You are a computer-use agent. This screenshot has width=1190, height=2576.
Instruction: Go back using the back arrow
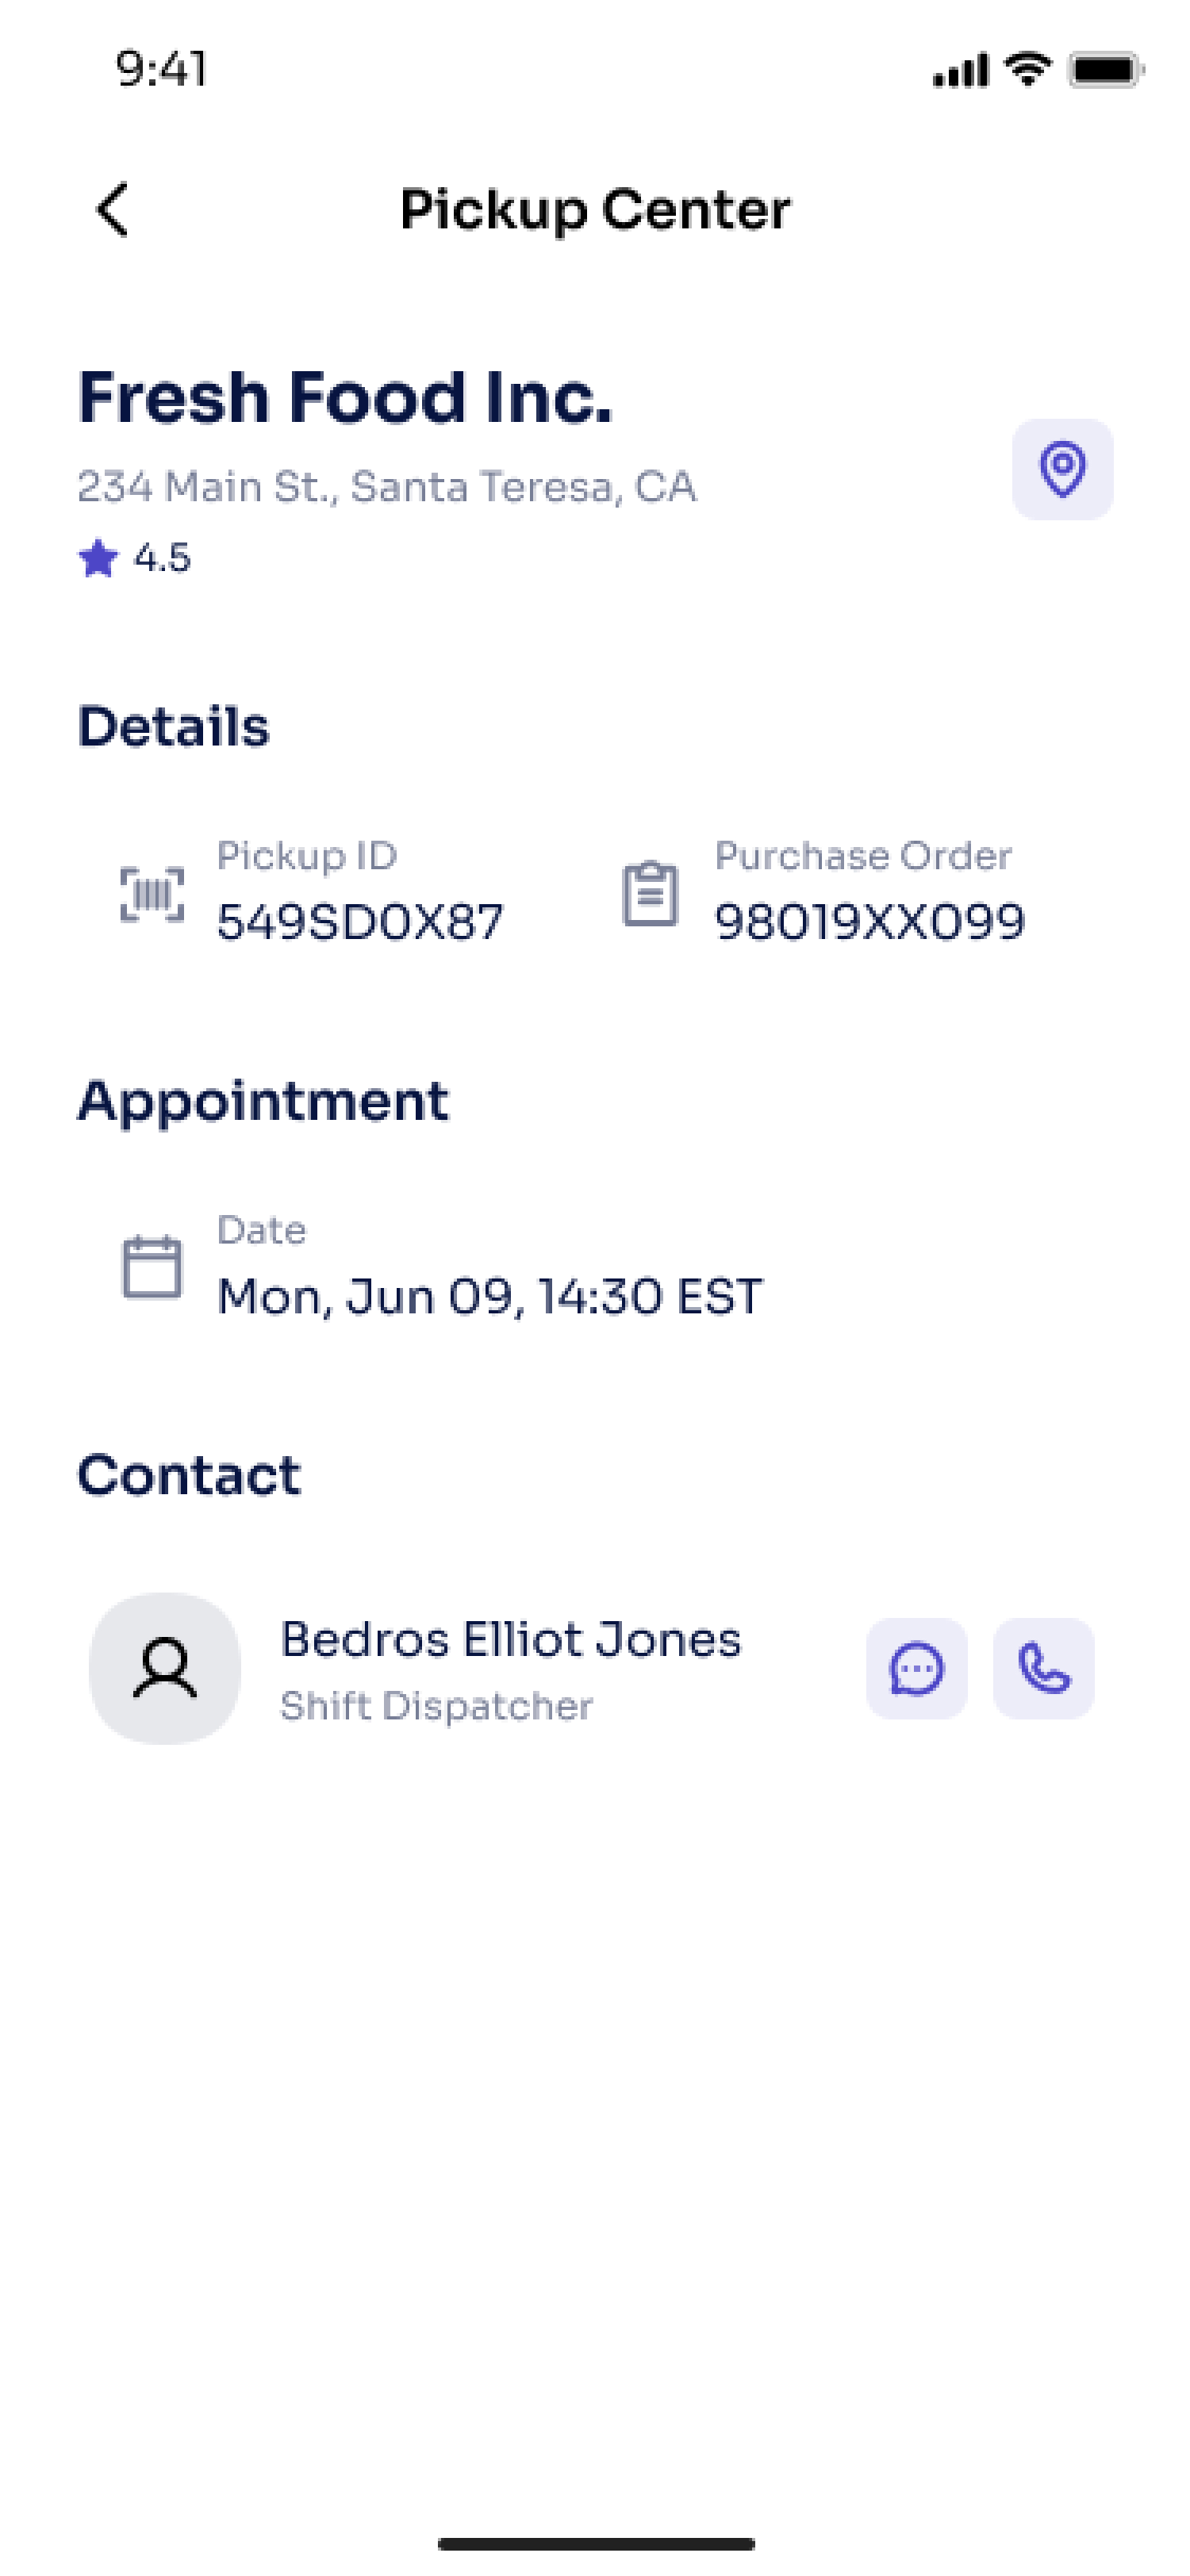[113, 210]
